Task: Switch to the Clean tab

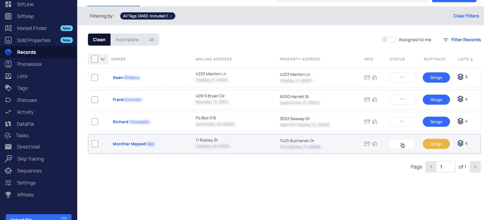Action: (99, 40)
